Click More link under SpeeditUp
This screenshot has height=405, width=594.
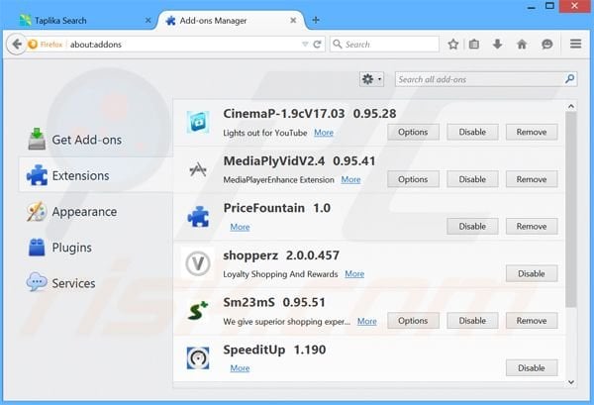coord(240,368)
